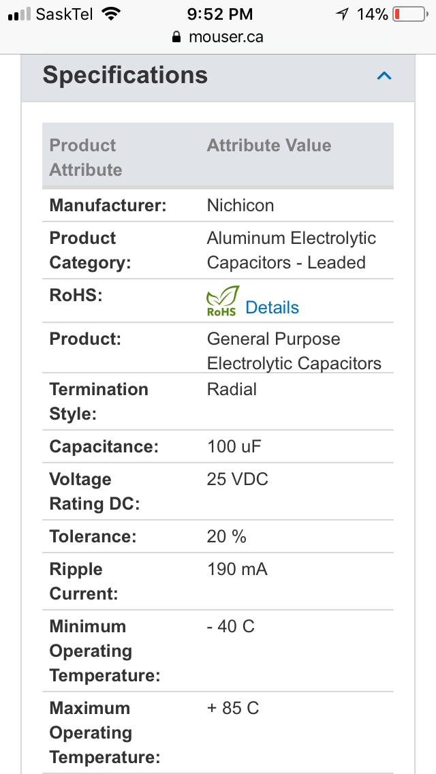Open the RoHS Details link
Image resolution: width=436 pixels, height=774 pixels.
click(272, 307)
